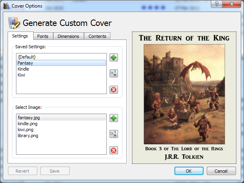Select the Kiwi saved setting
The width and height of the screenshot is (244, 183).
[61, 75]
